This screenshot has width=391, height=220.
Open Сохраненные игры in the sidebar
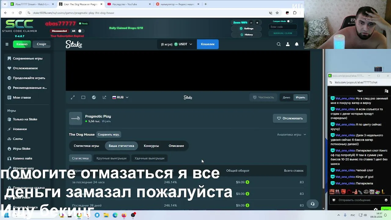pyautogui.click(x=27, y=58)
